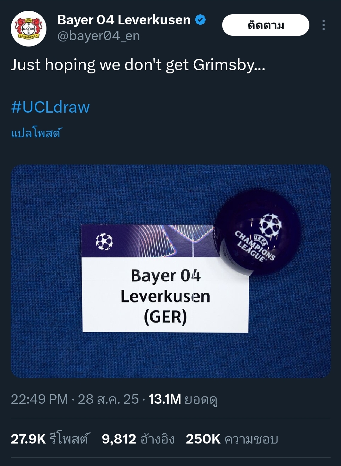View the 27.9K reposts list

(x=50, y=439)
